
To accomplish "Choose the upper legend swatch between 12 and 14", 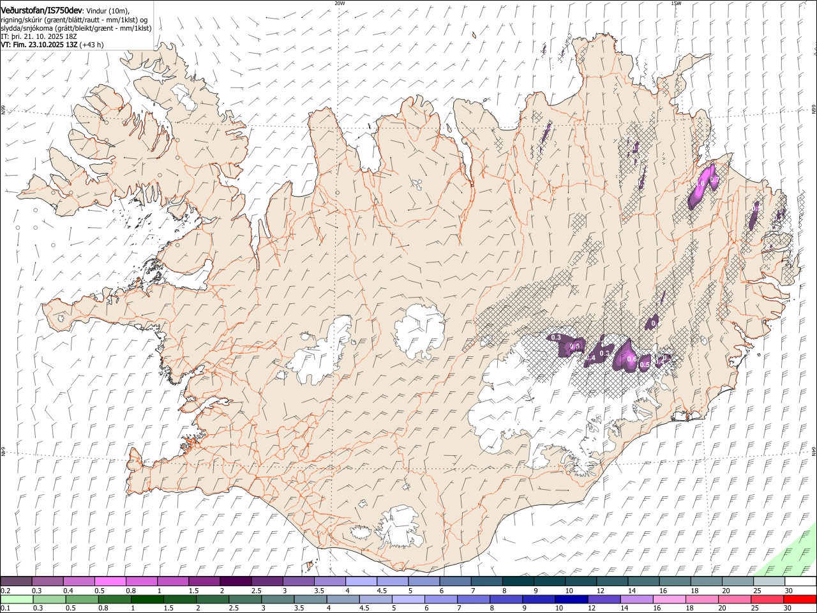I will coord(611,581).
